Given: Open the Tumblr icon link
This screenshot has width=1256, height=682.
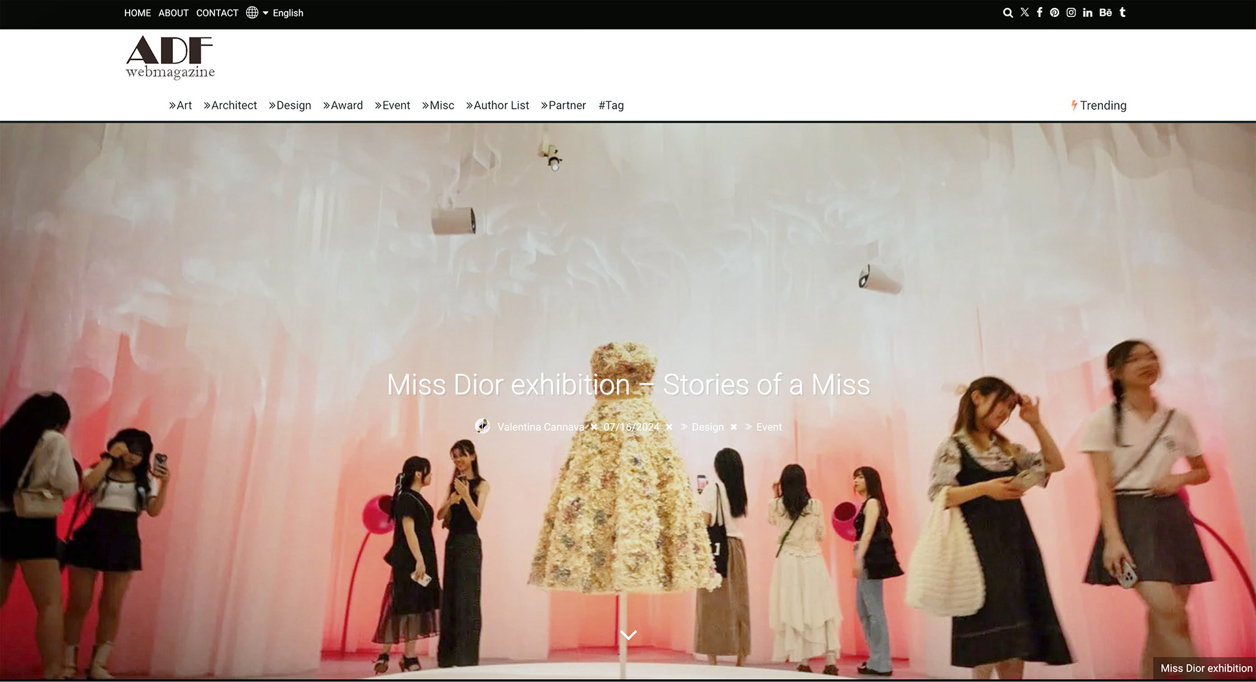Looking at the screenshot, I should coord(1123,12).
